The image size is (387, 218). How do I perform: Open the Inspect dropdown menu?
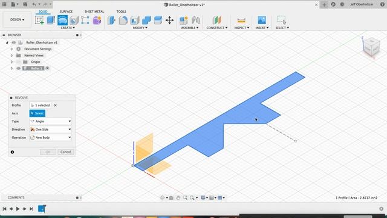pyautogui.click(x=242, y=28)
